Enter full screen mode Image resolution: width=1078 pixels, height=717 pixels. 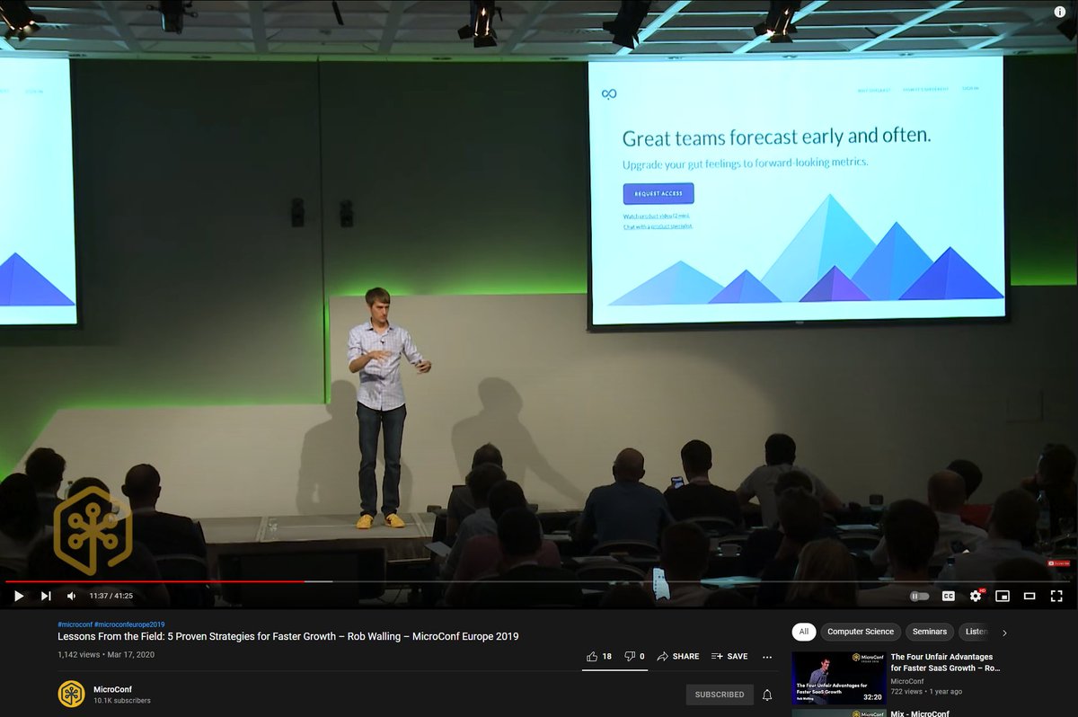pos(1056,596)
